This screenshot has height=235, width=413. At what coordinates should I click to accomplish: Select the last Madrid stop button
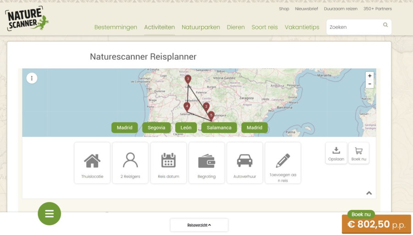click(x=254, y=128)
